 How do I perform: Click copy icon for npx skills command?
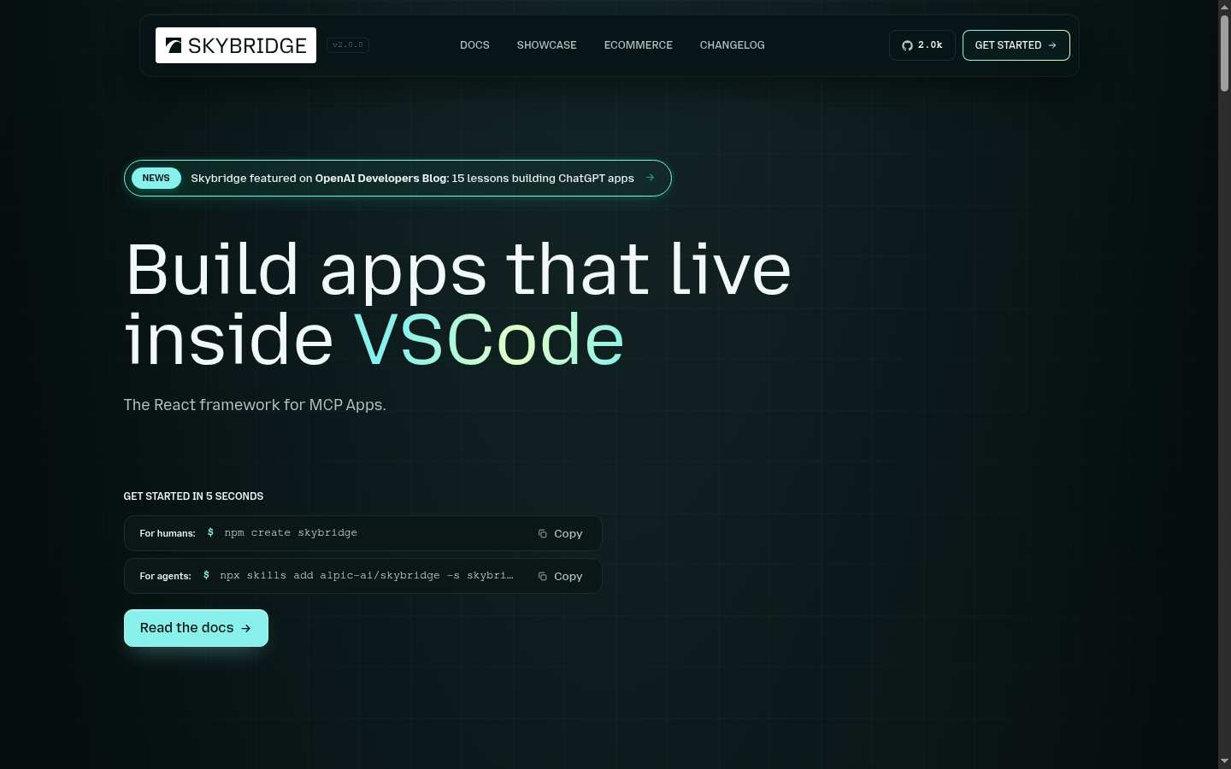click(x=543, y=576)
